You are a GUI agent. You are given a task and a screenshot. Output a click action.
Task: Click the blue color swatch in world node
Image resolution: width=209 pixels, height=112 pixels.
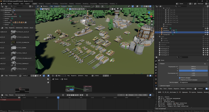point(72,89)
